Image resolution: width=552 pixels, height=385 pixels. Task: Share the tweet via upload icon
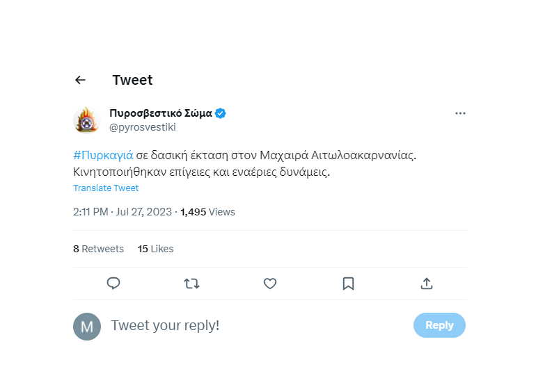click(x=427, y=284)
